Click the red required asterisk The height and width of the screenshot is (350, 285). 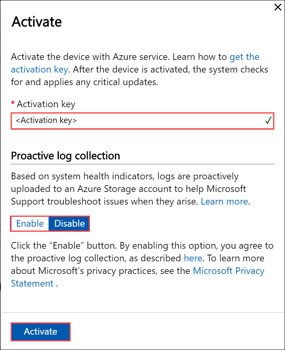tap(13, 103)
